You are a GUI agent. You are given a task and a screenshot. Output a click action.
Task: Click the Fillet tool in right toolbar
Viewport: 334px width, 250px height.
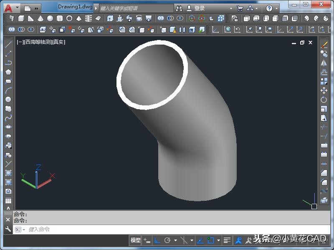[324, 182]
